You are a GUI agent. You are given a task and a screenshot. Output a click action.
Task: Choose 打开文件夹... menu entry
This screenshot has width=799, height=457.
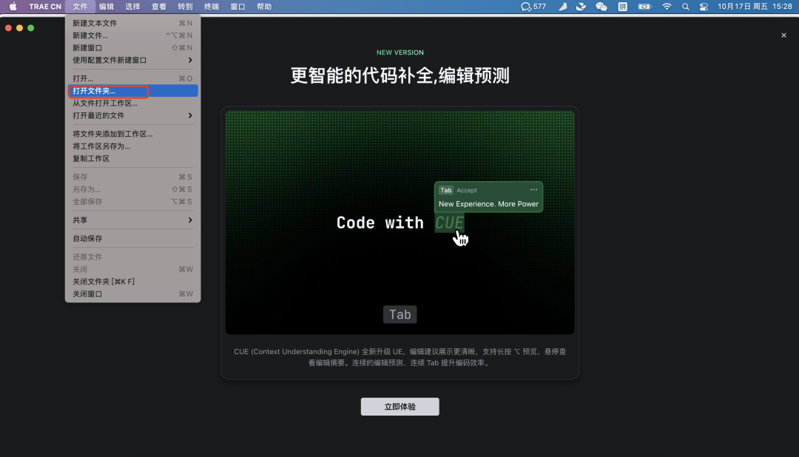pos(132,91)
